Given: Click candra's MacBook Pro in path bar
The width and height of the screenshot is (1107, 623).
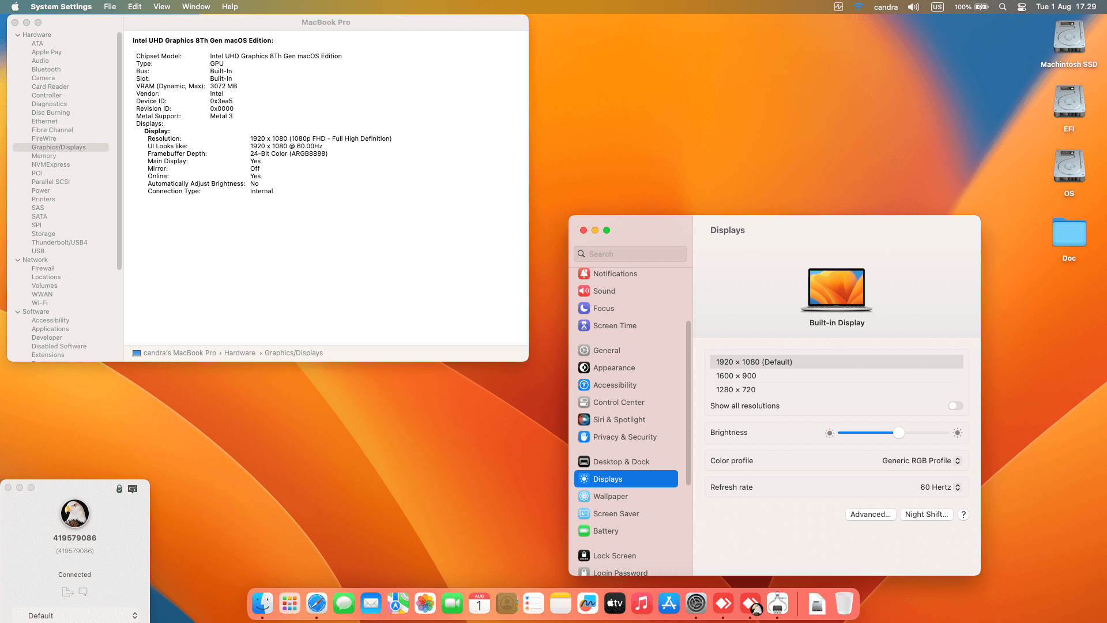Looking at the screenshot, I should (179, 353).
